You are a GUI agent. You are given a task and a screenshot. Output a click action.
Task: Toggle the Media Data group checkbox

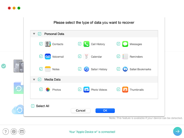click(x=39, y=79)
